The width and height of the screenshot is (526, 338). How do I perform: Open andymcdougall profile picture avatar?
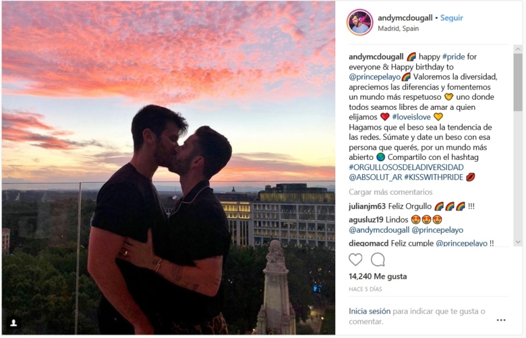360,22
